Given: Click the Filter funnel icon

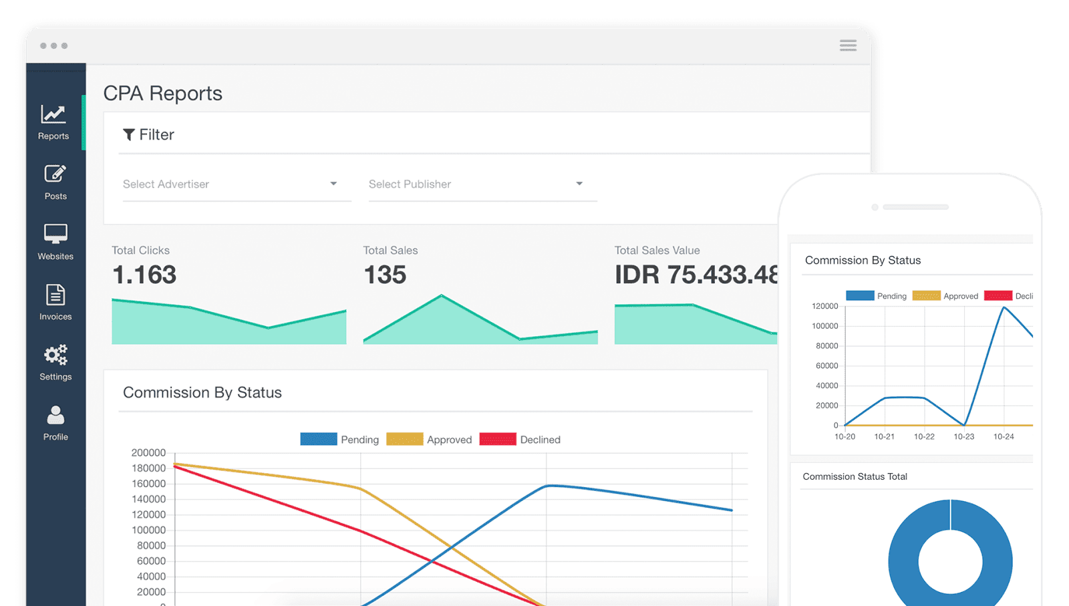Looking at the screenshot, I should point(129,135).
